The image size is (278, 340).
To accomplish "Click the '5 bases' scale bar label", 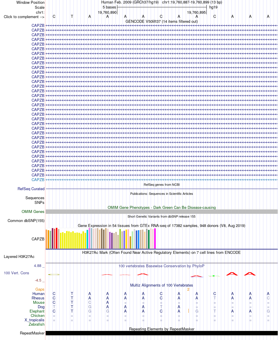I will 109,7.
